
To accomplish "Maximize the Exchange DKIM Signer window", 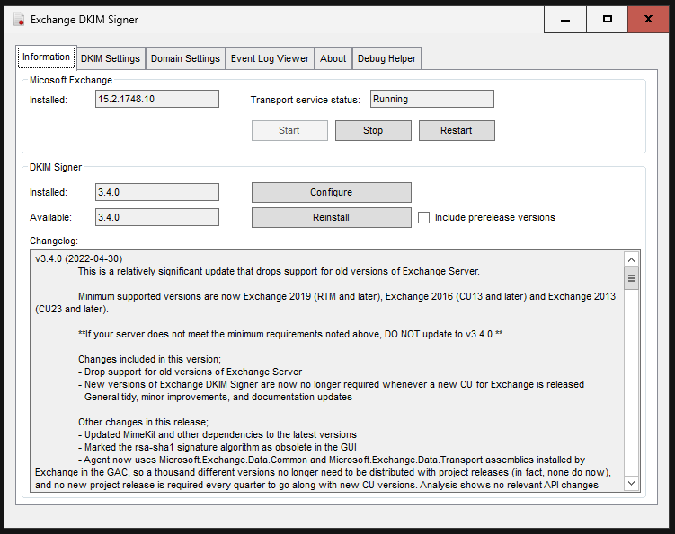I will tap(607, 20).
